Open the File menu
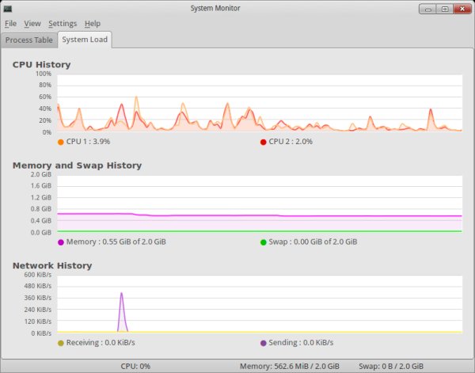The width and height of the screenshot is (475, 373). point(10,24)
